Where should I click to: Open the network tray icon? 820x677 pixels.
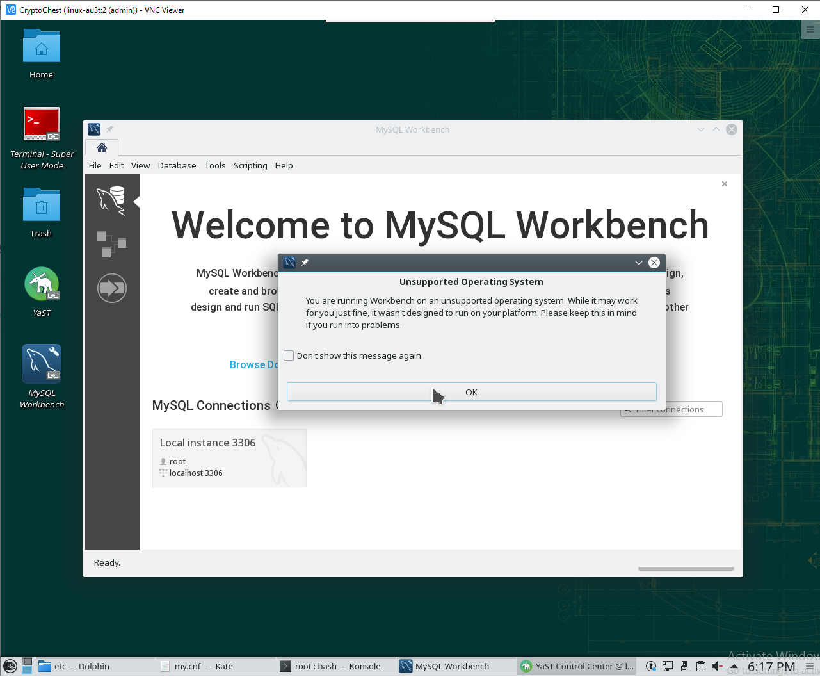(x=668, y=667)
